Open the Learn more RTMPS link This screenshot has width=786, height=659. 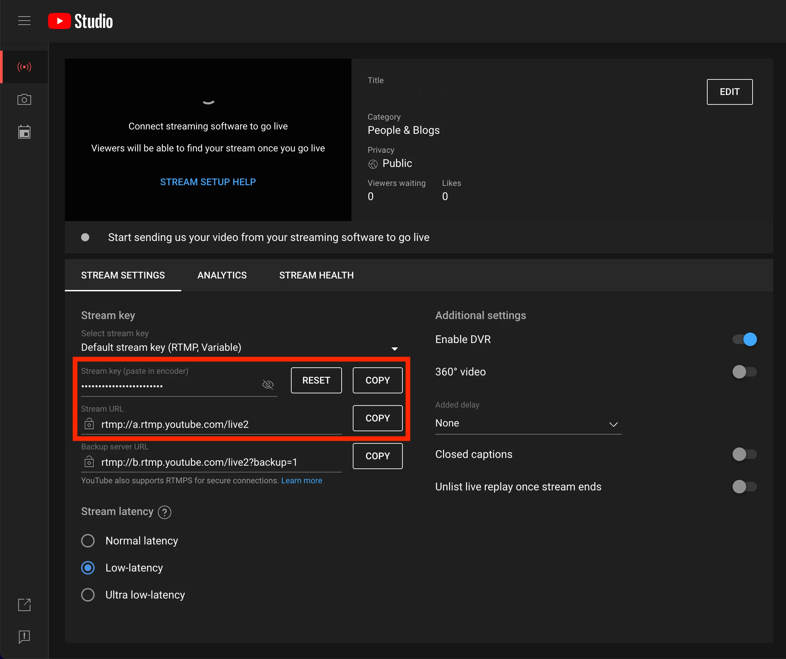point(302,481)
